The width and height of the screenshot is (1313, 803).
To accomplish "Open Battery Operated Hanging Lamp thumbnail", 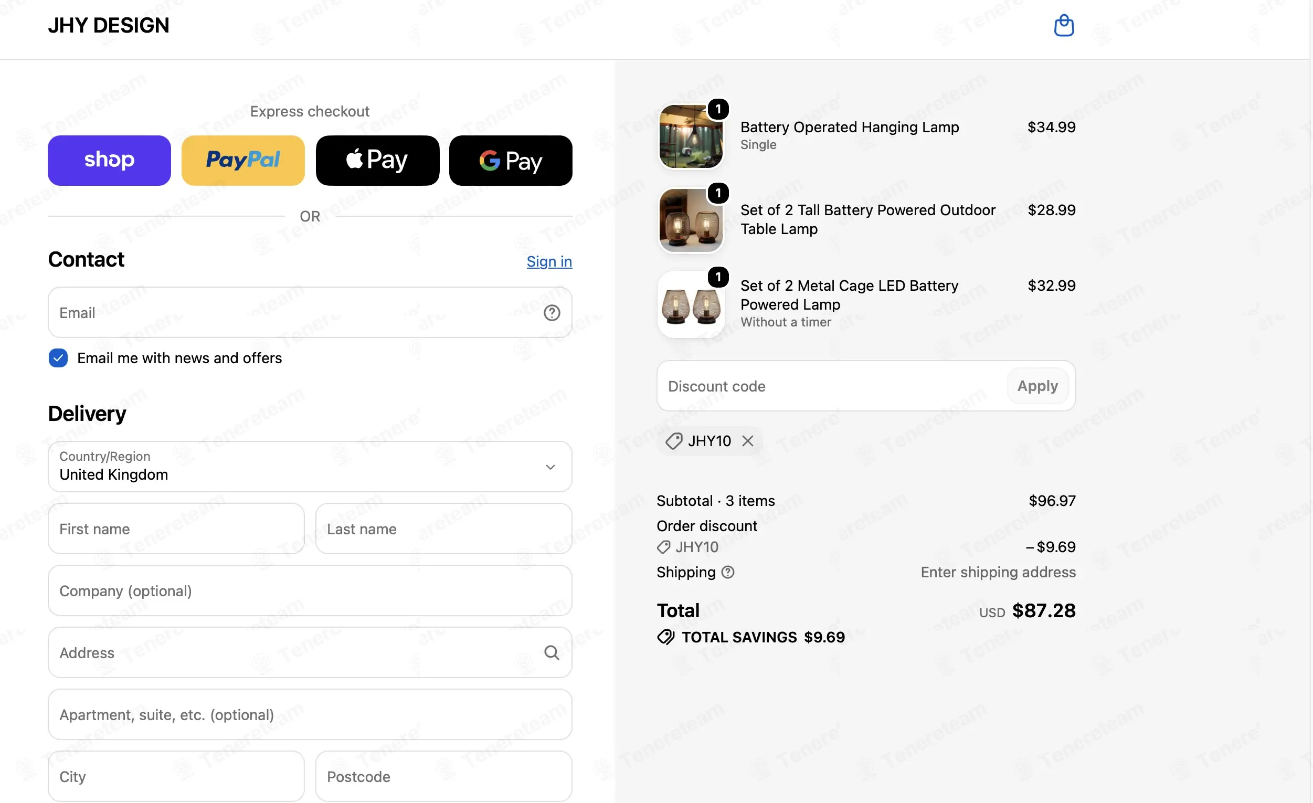I will (x=691, y=136).
